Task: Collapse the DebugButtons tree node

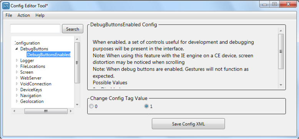Action: pyautogui.click(x=17, y=49)
